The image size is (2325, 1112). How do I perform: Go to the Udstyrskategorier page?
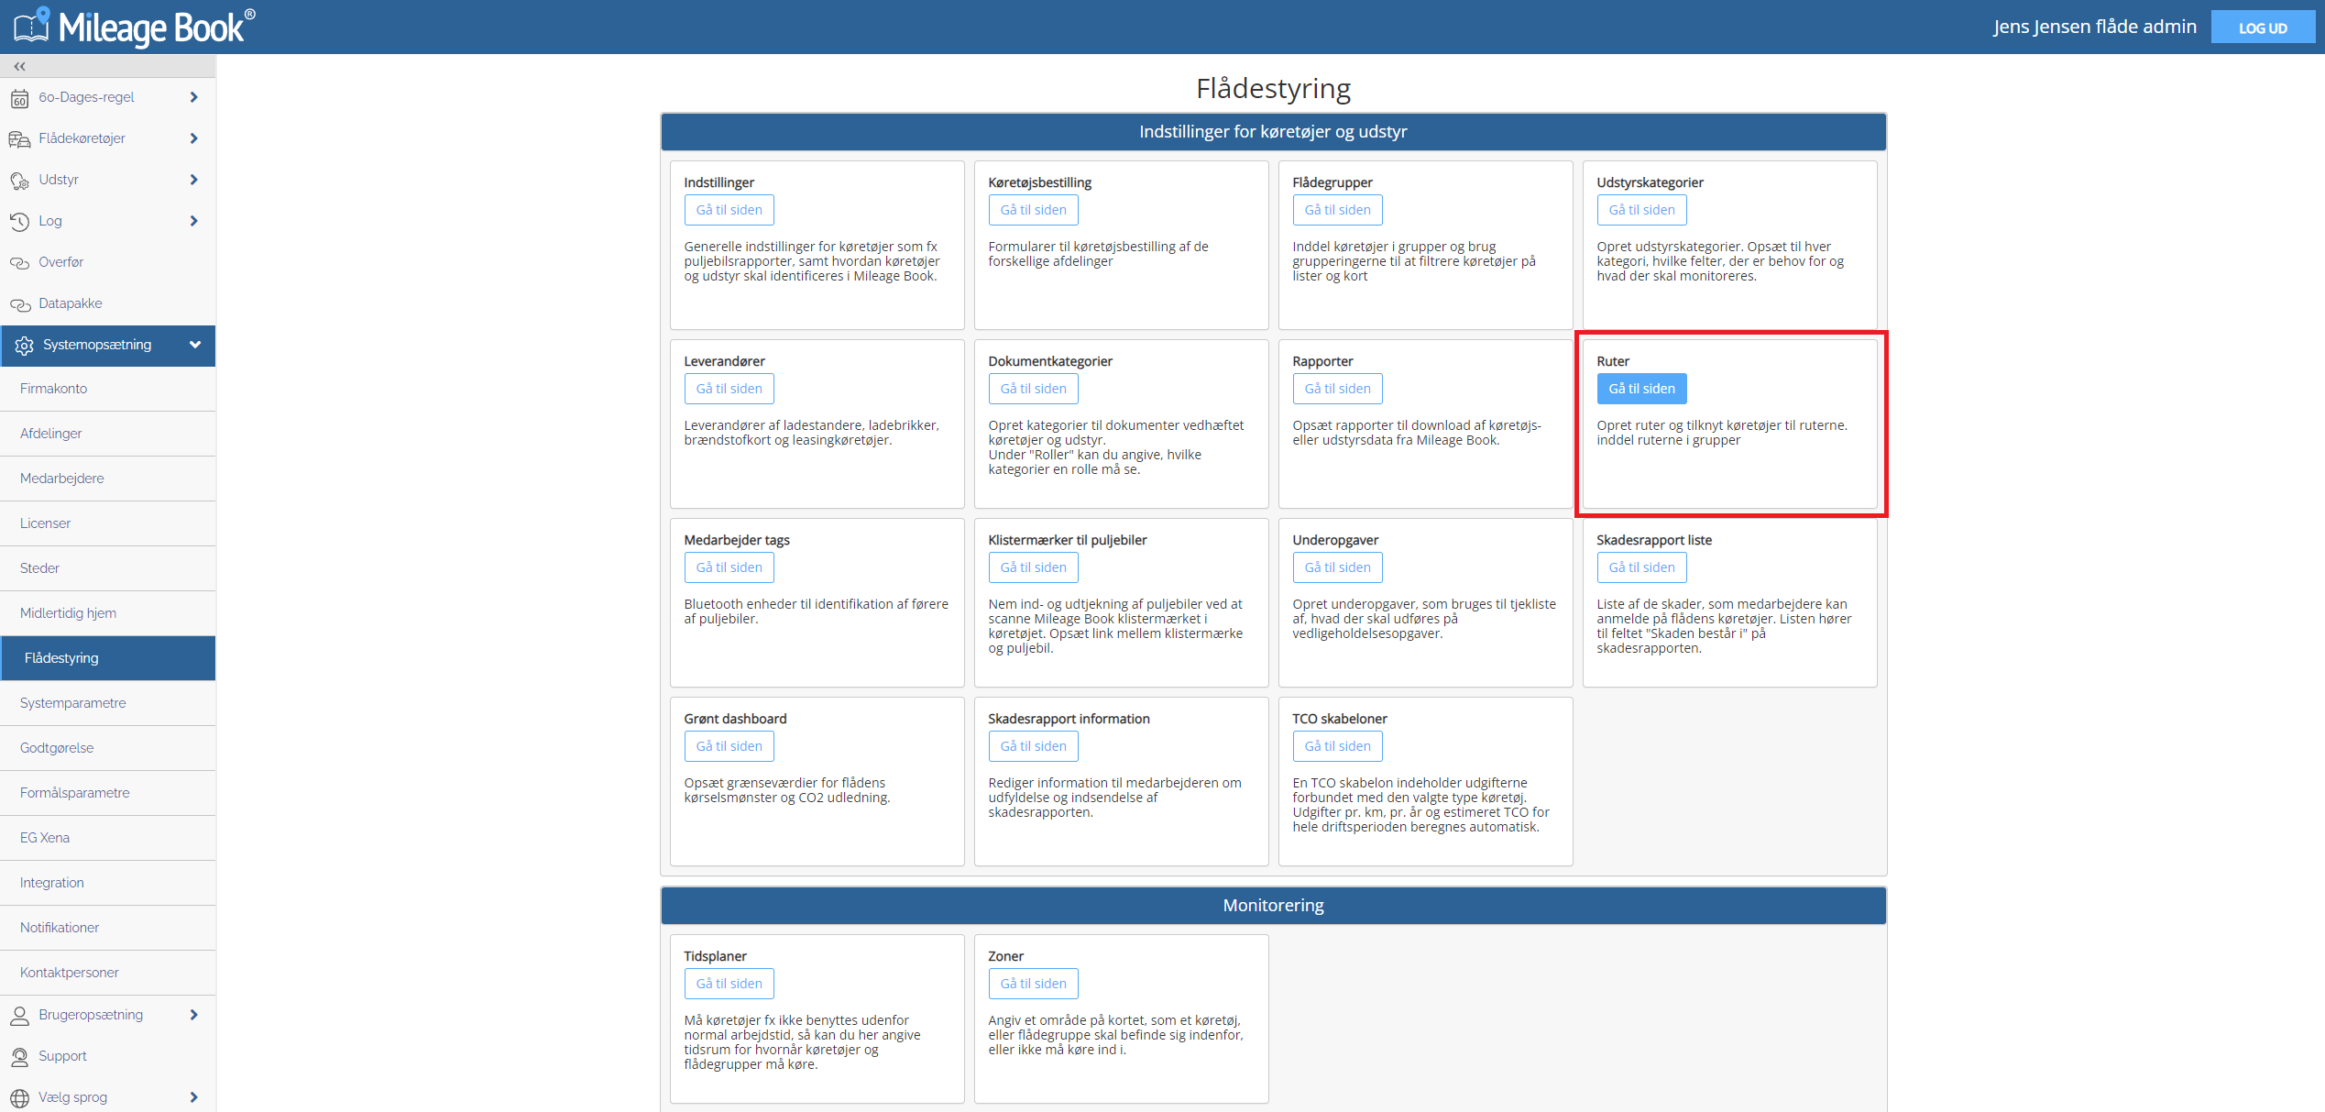coord(1641,210)
